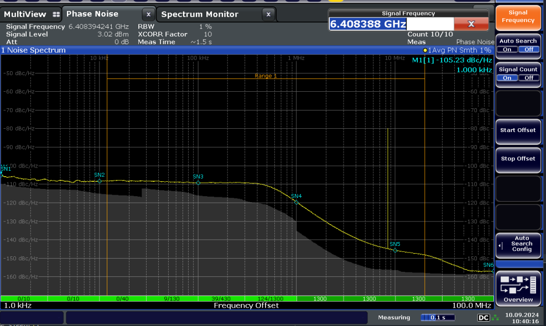546x326 pixels.
Task: Click the Measuring progress indicator
Action: pos(438,317)
